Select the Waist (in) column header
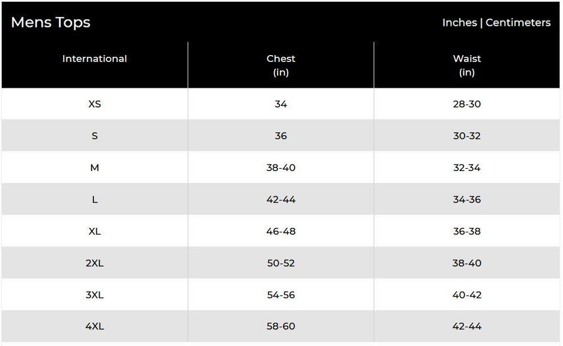This screenshot has width=563, height=346. pyautogui.click(x=467, y=65)
